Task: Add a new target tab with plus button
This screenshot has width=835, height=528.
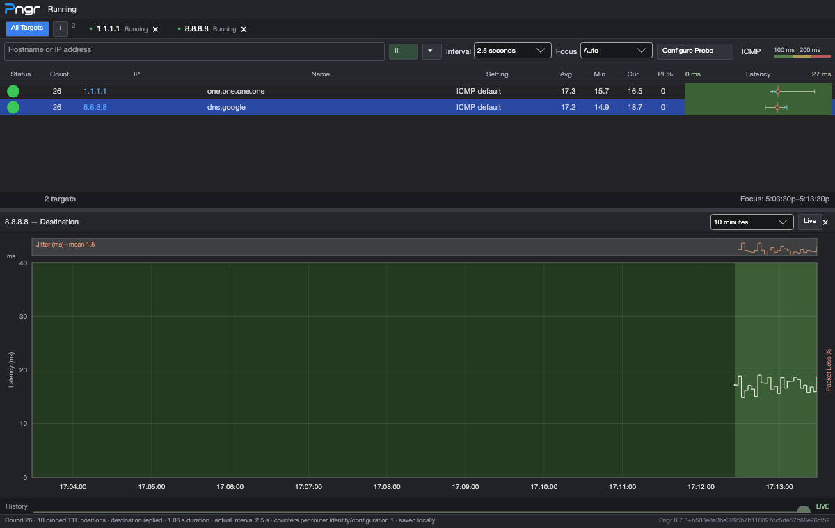Action: (x=61, y=28)
